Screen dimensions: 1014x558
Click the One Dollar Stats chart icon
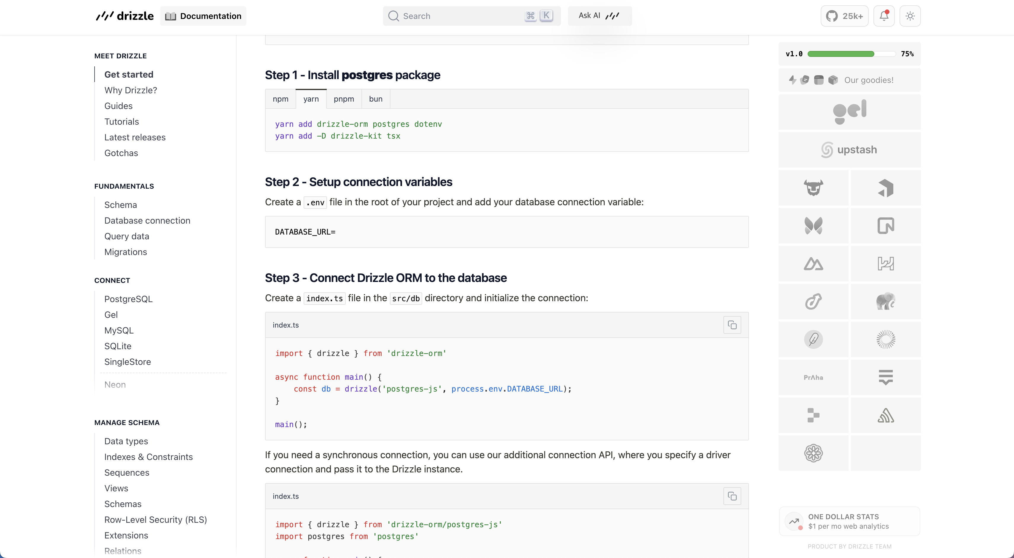click(x=794, y=522)
